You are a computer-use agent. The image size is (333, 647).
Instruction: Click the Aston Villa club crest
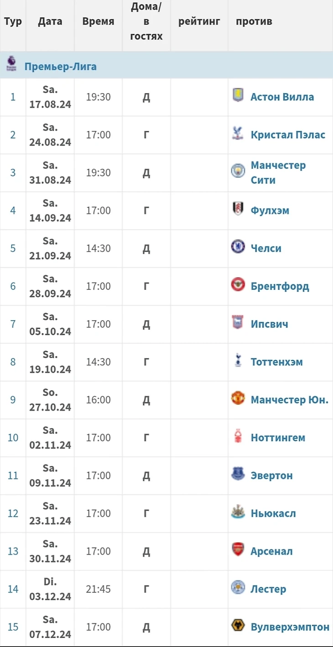point(238,95)
